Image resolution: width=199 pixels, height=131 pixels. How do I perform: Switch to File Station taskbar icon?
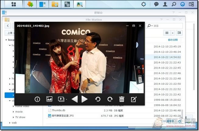click(x=55, y=4)
